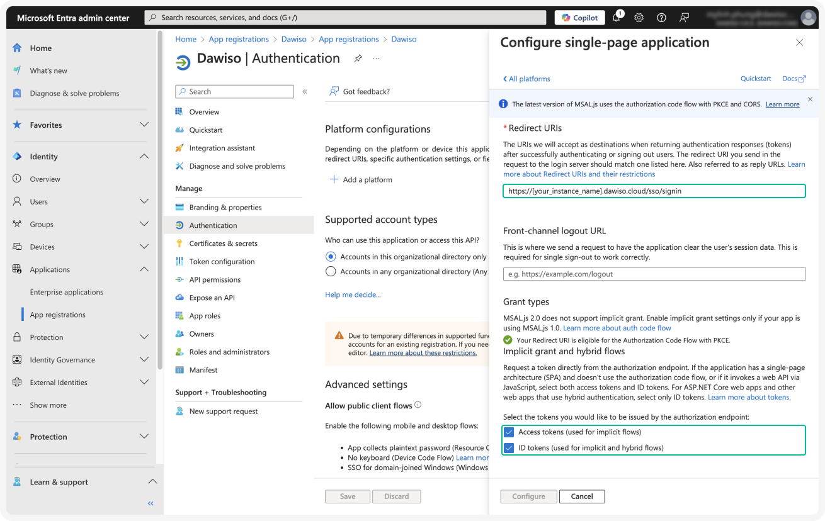Click the Token configuration icon
The image size is (825, 521).
tap(179, 262)
